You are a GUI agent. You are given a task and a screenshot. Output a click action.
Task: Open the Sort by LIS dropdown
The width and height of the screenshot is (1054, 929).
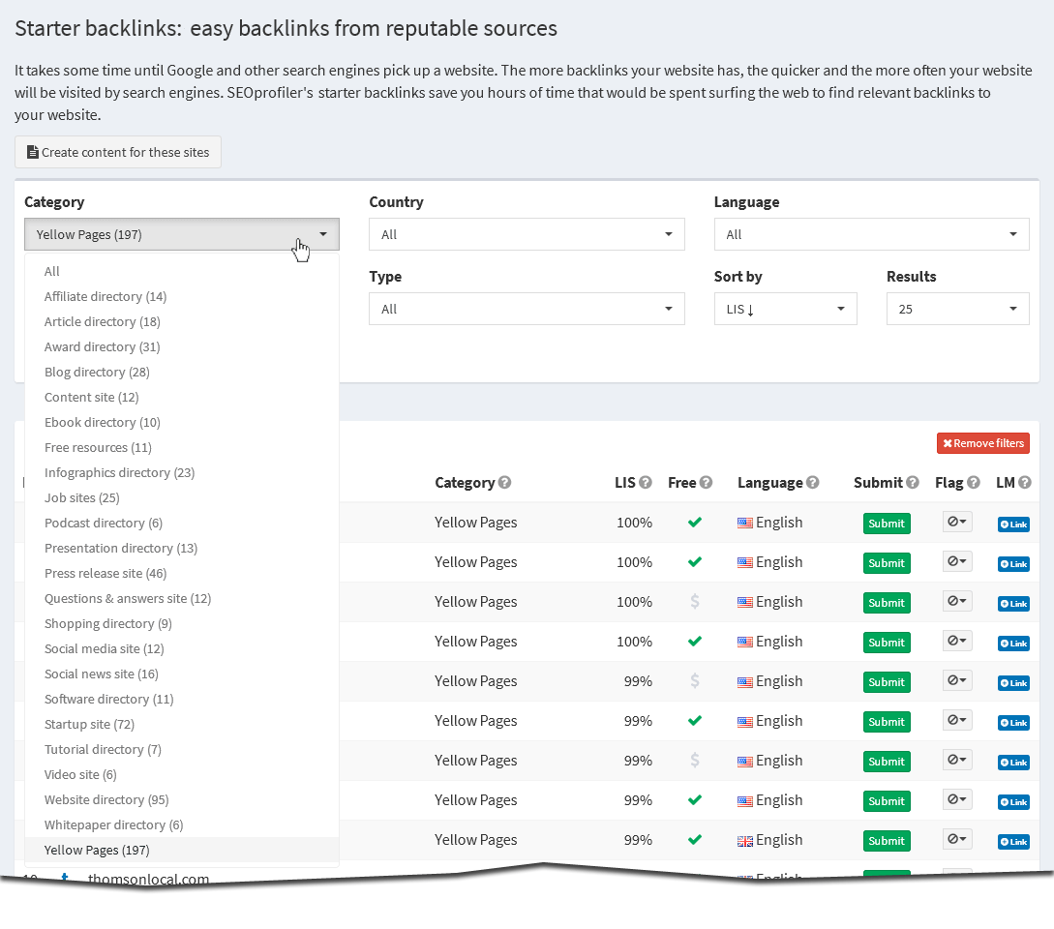[x=785, y=310]
